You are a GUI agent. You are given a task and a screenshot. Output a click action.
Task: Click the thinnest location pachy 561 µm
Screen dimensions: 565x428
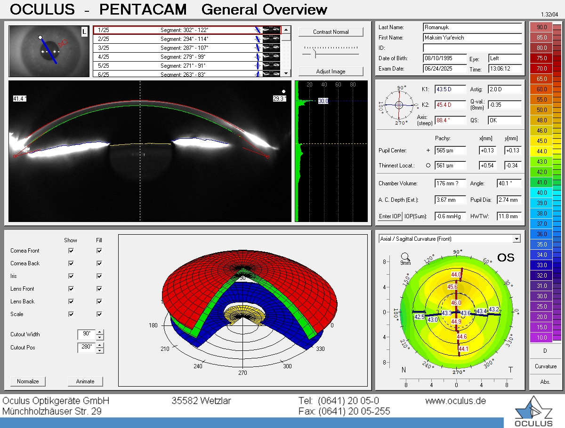click(450, 166)
